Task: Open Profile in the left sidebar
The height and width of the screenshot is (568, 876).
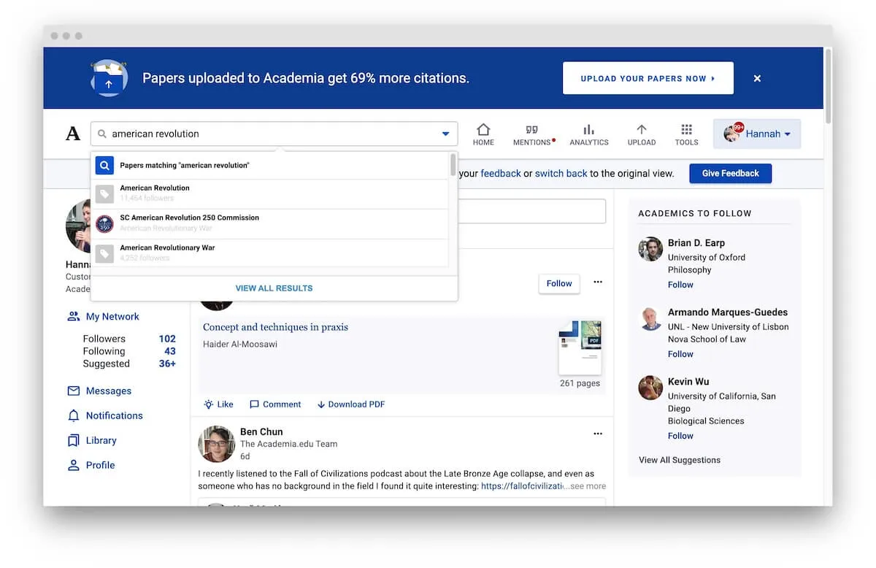Action: pyautogui.click(x=91, y=466)
